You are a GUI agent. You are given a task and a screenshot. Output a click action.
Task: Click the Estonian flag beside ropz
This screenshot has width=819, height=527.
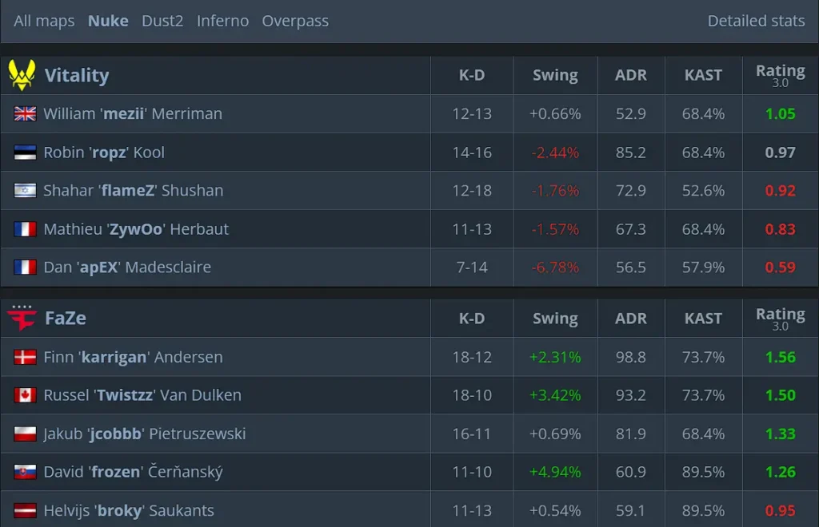pyautogui.click(x=25, y=153)
